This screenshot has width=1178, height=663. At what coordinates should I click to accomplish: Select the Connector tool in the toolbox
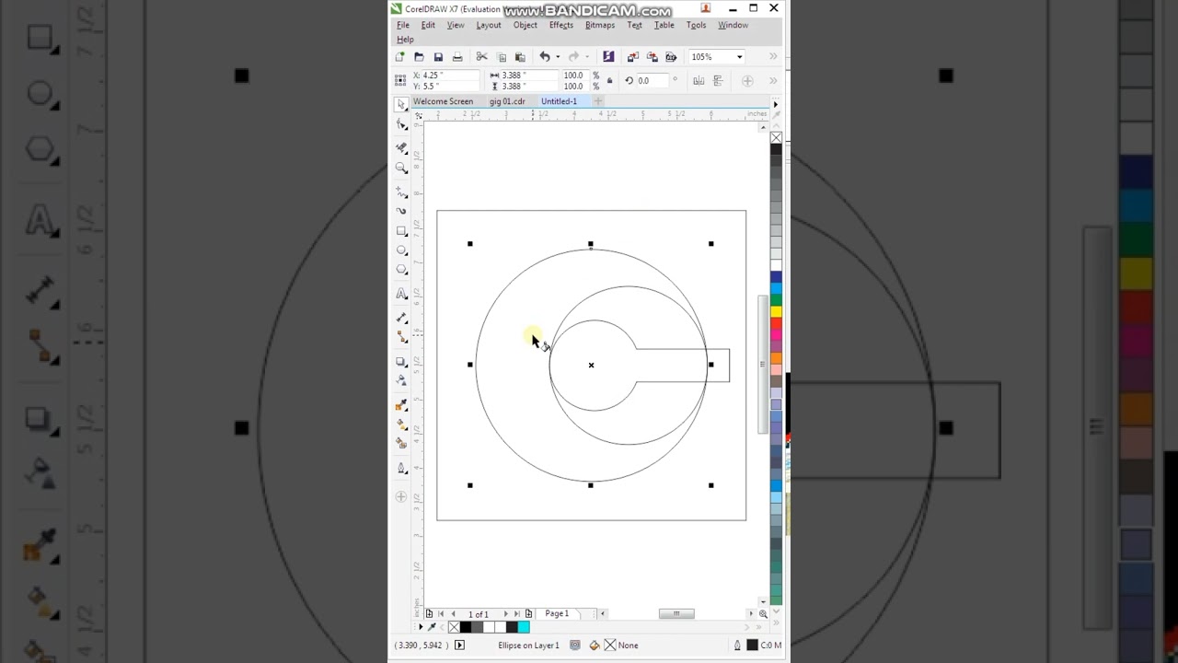coord(401,337)
